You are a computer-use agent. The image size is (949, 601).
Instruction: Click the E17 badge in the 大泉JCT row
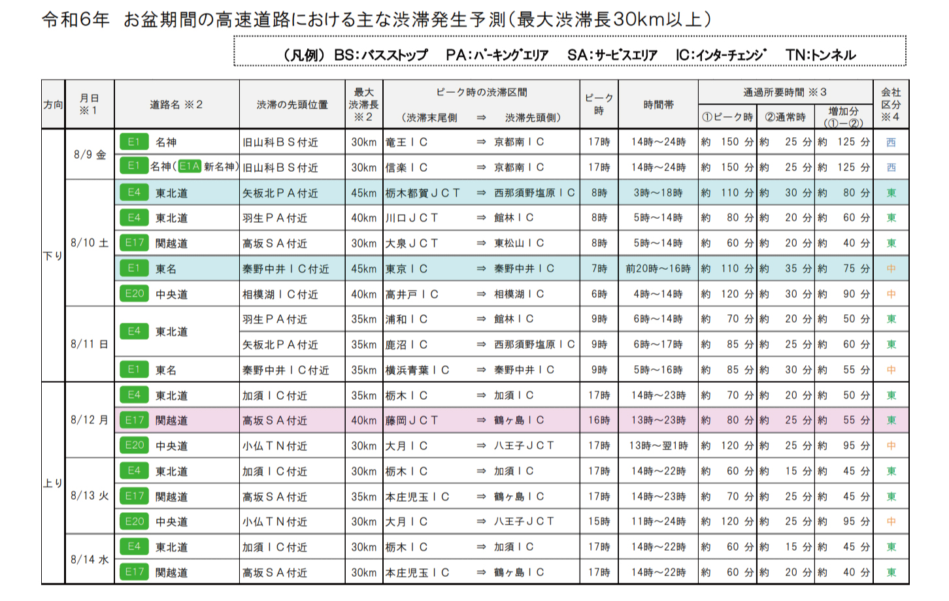point(134,243)
